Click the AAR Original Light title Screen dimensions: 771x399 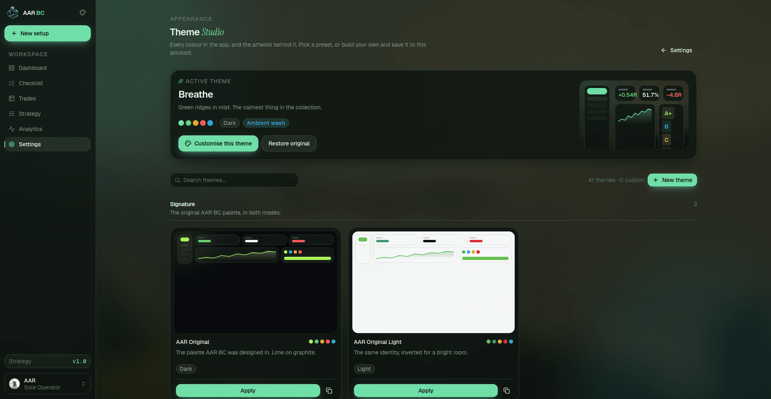[x=378, y=342]
